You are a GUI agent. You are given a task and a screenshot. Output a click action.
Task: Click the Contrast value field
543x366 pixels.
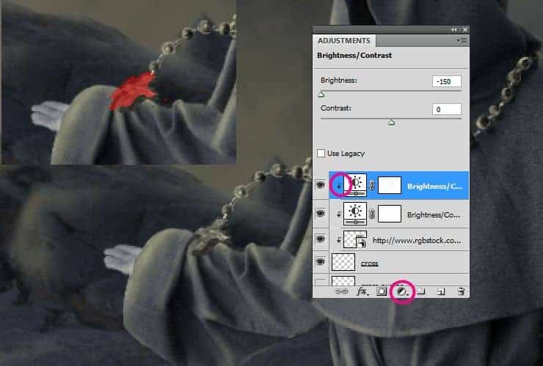446,110
